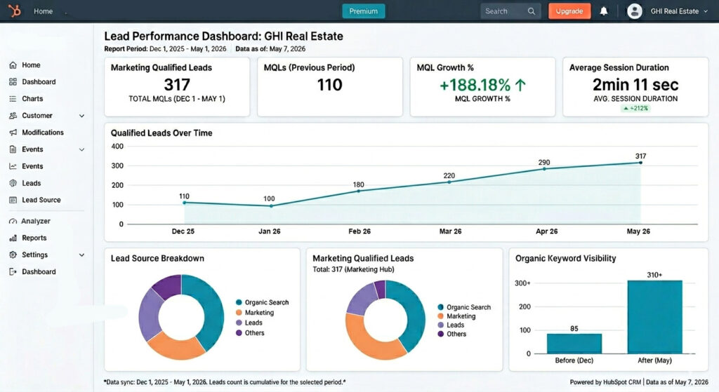
Task: Click the HubSpot sprocket logo
Action: (15, 11)
